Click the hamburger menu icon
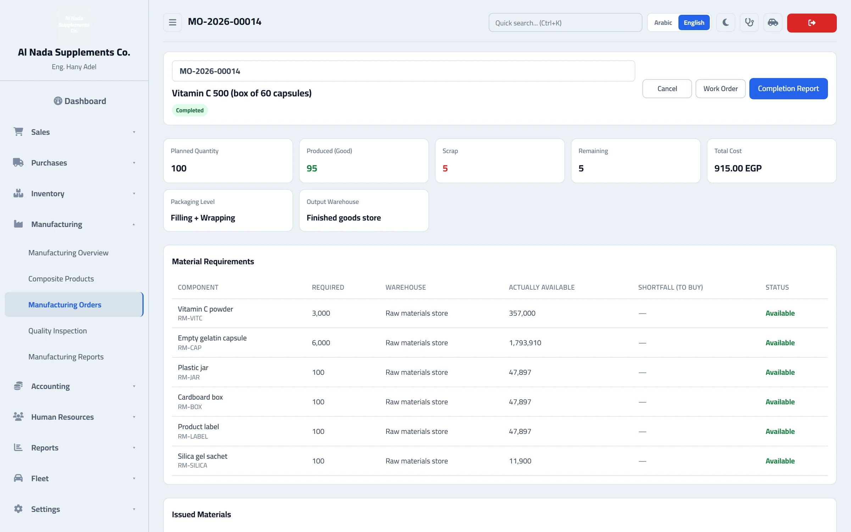Image resolution: width=851 pixels, height=532 pixels. [172, 23]
